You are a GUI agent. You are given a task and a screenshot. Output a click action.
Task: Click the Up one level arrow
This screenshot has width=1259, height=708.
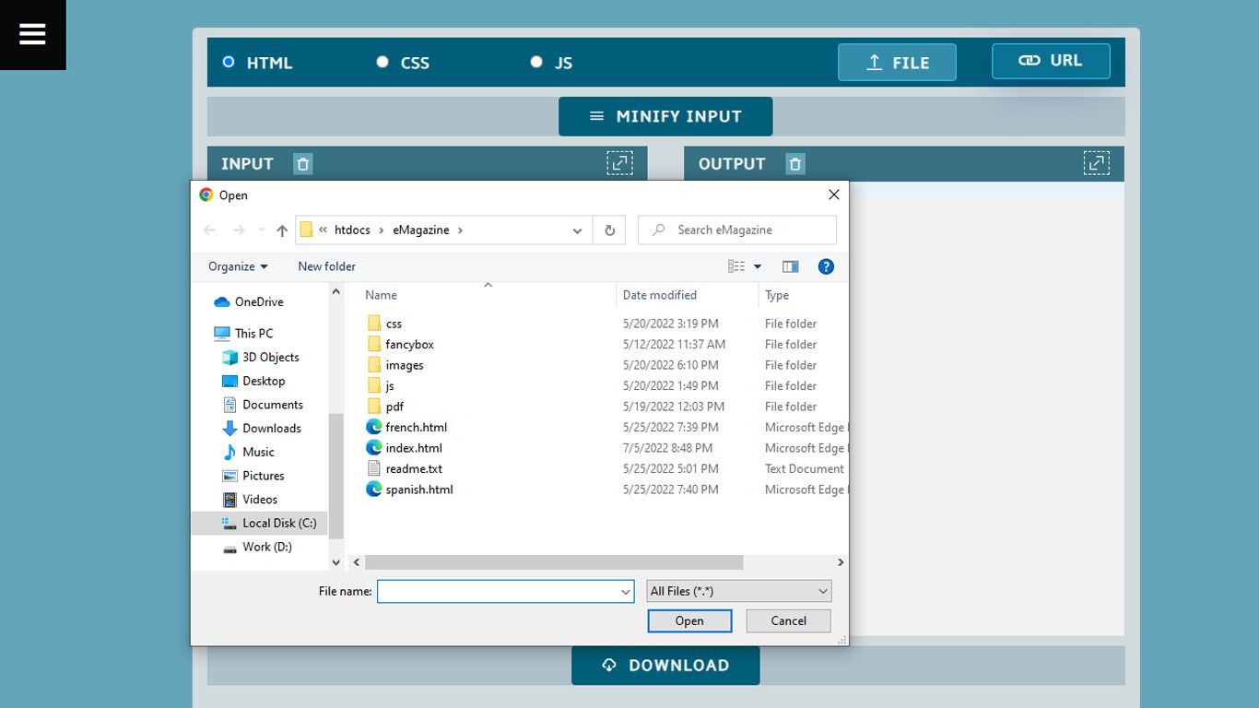point(282,230)
